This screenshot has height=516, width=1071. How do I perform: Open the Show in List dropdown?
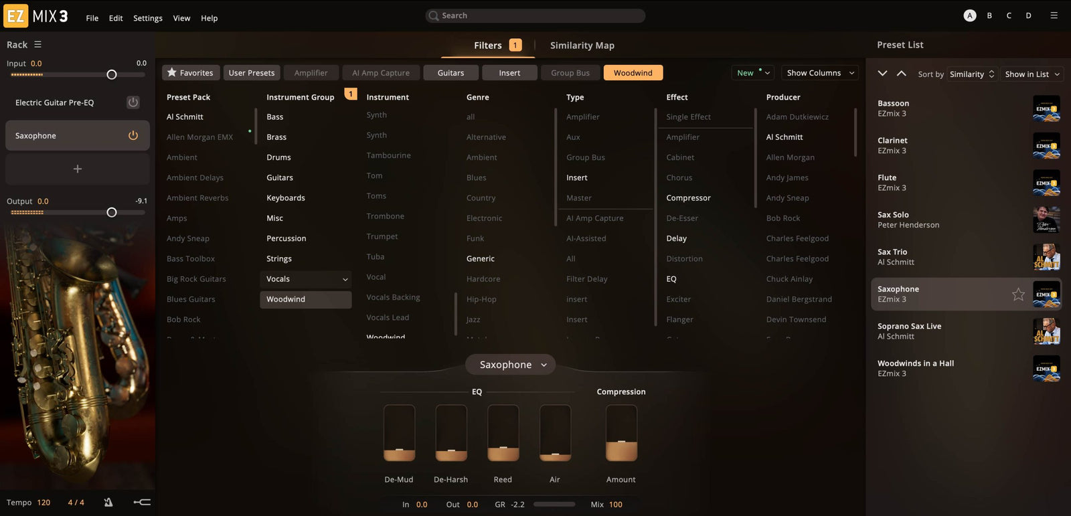[1032, 74]
